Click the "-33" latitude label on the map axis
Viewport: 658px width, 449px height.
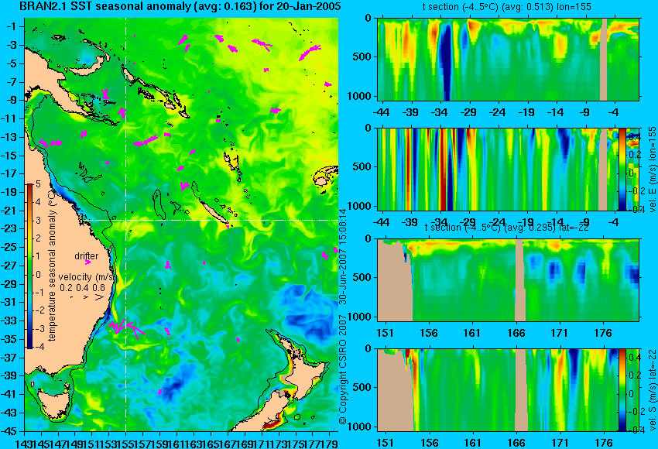(9, 320)
